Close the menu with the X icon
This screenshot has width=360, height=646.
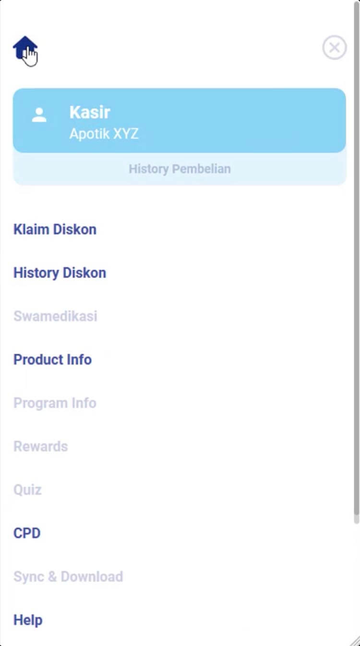pyautogui.click(x=334, y=48)
